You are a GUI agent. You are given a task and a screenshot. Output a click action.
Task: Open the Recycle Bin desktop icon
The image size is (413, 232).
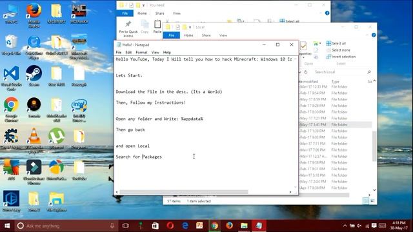(11, 44)
